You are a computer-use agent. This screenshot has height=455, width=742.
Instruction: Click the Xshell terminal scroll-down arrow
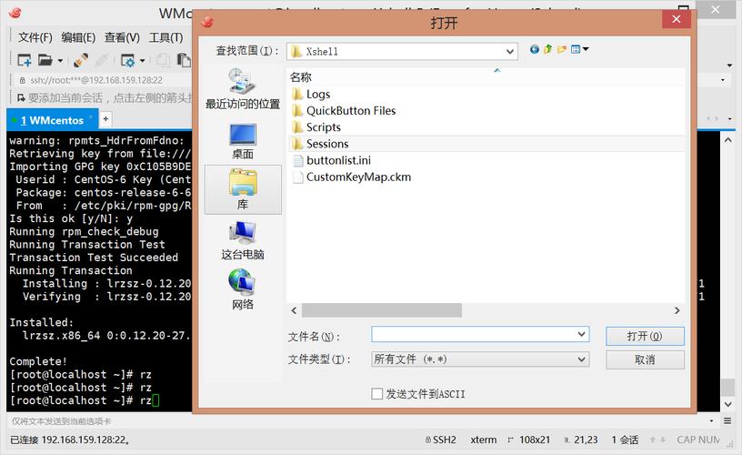point(727,404)
